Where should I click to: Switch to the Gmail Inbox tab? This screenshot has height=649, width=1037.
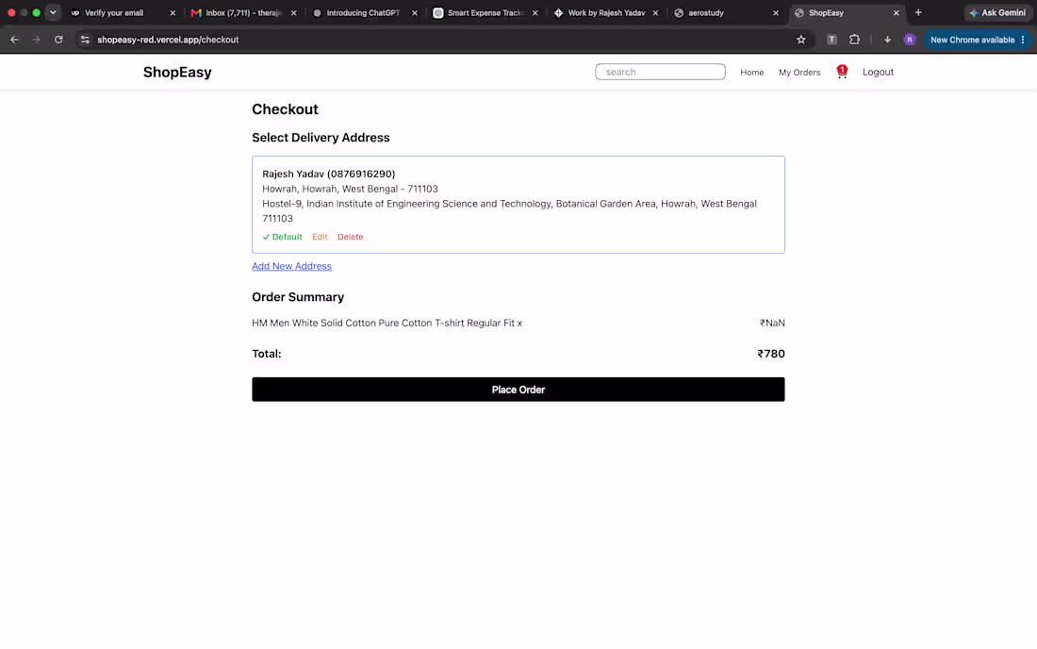tap(241, 12)
